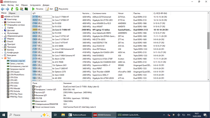Select the 31176 МБ/с result bar
Viewport: 210px width, 118px height.
(42, 17)
